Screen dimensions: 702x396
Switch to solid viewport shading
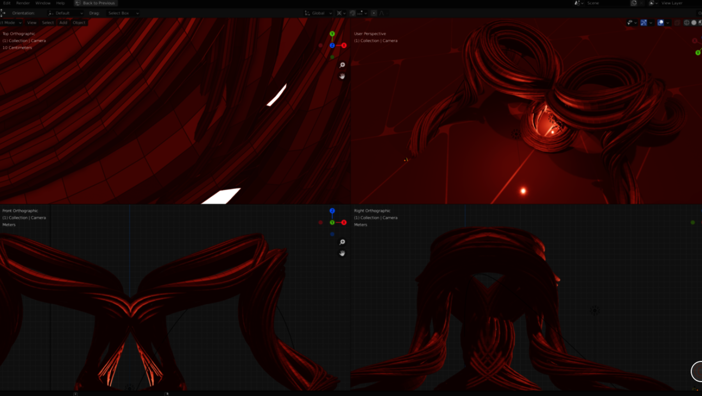pos(694,23)
